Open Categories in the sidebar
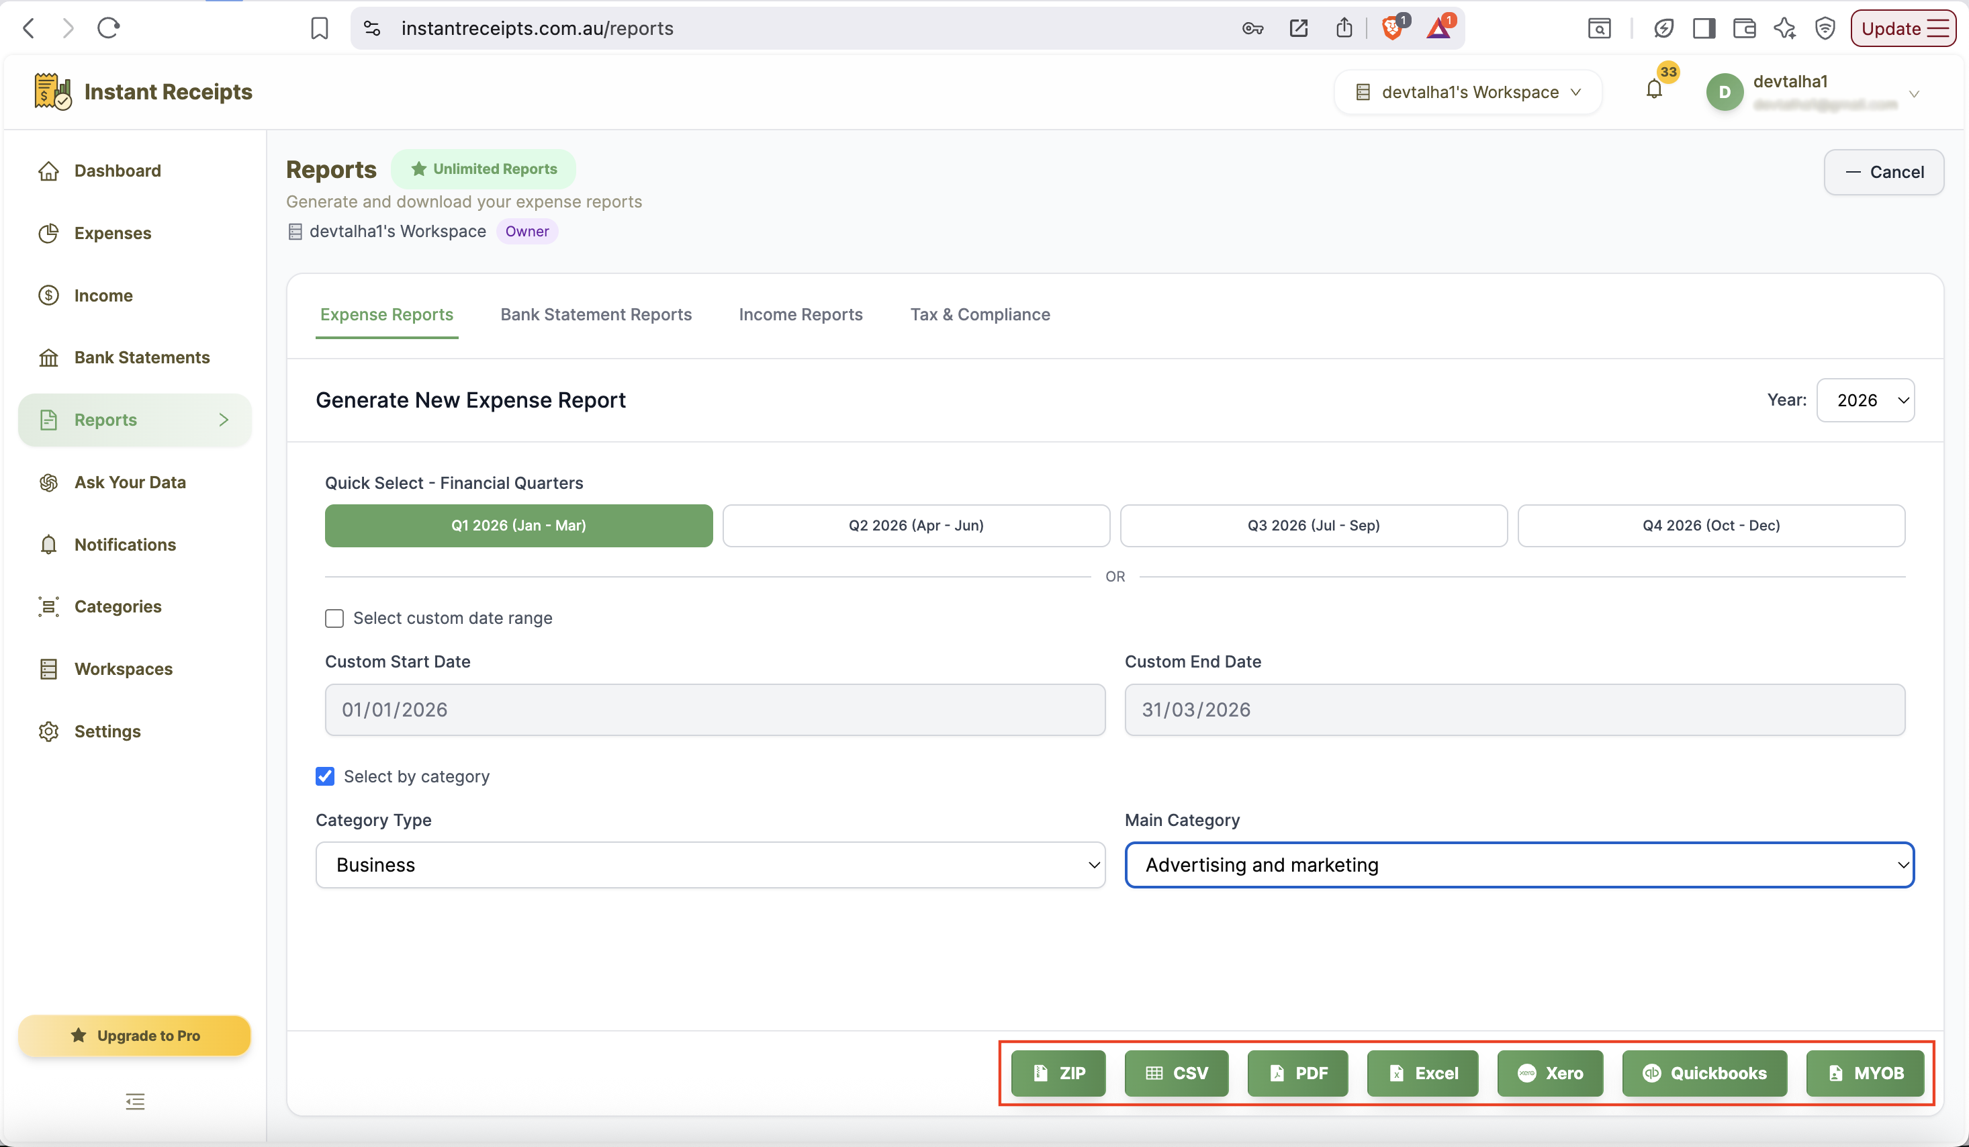This screenshot has height=1147, width=1969. tap(118, 606)
